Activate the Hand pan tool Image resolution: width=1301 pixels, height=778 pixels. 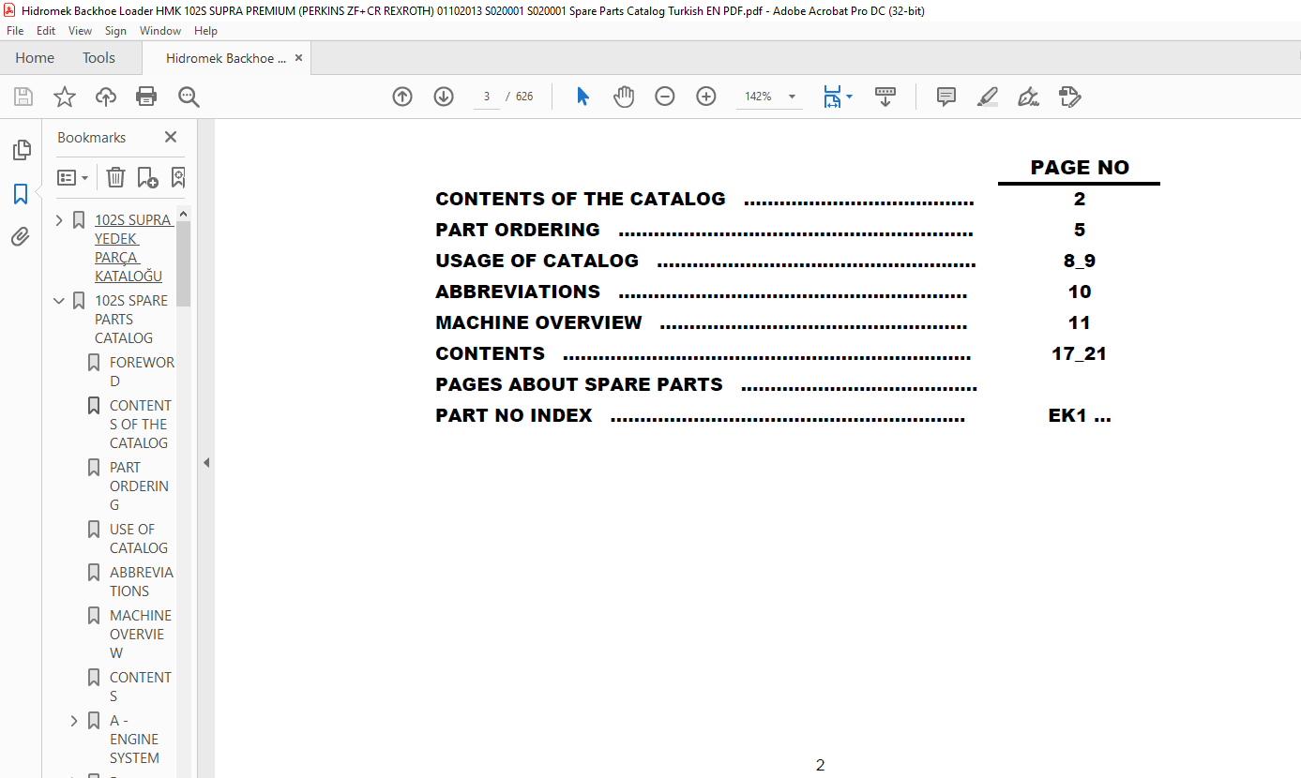(x=624, y=97)
